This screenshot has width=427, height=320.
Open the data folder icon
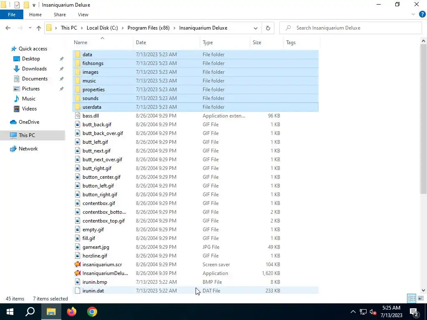coord(78,55)
